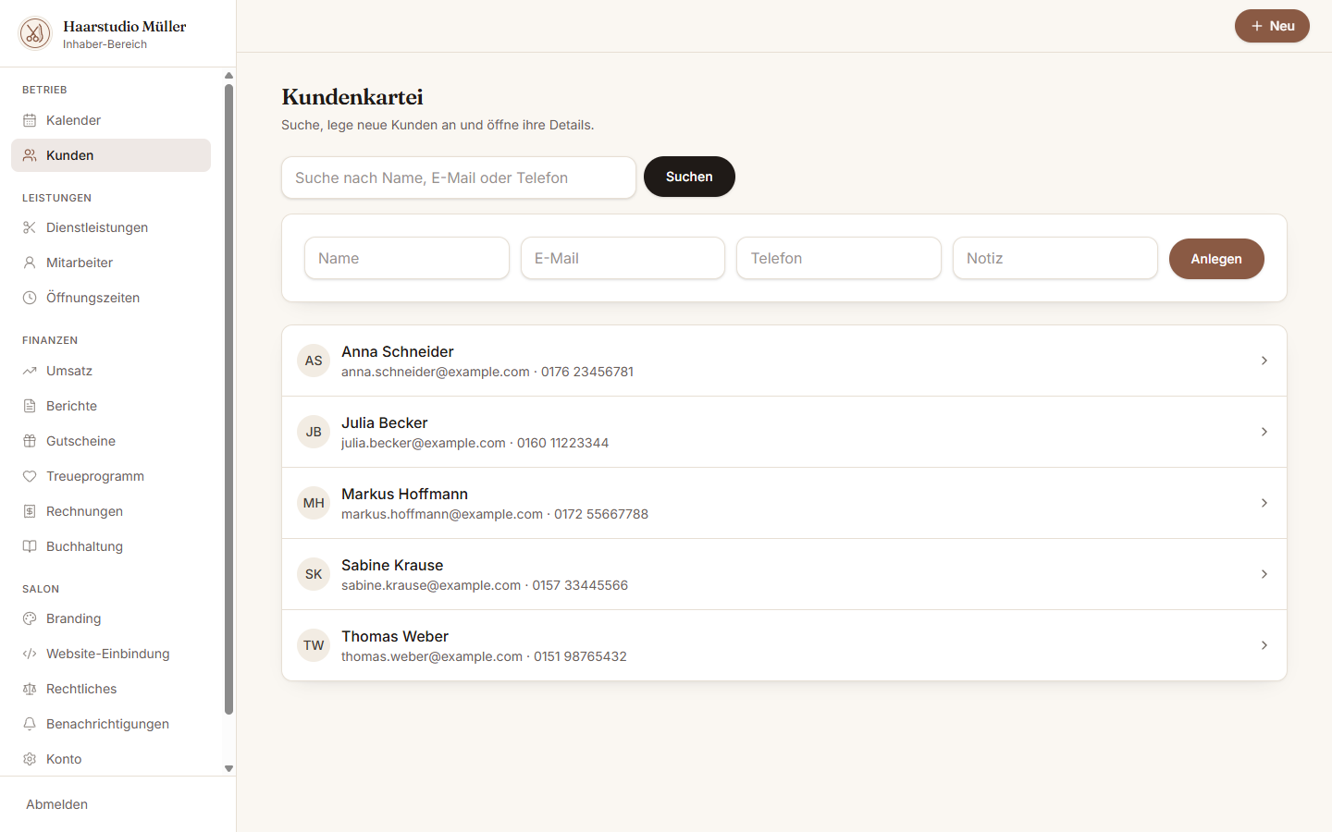Click the AS avatar of Anna Schneider
The width and height of the screenshot is (1332, 832).
314,361
